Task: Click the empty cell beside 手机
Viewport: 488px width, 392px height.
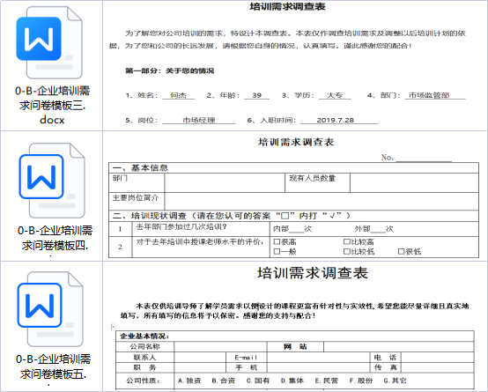Action: [318, 367]
